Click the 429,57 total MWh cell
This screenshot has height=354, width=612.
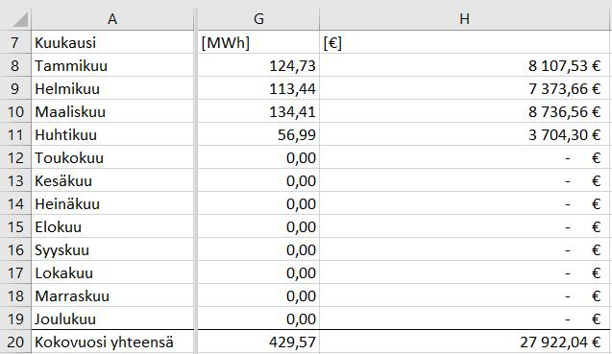(x=258, y=342)
